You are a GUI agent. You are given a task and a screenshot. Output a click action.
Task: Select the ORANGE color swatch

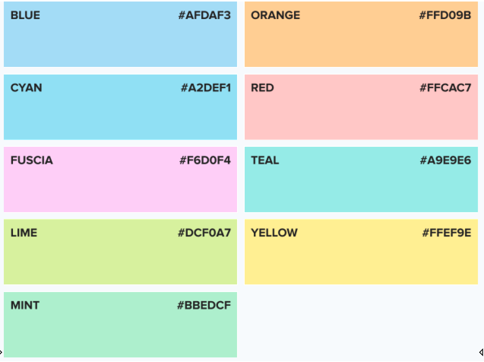[x=361, y=42]
